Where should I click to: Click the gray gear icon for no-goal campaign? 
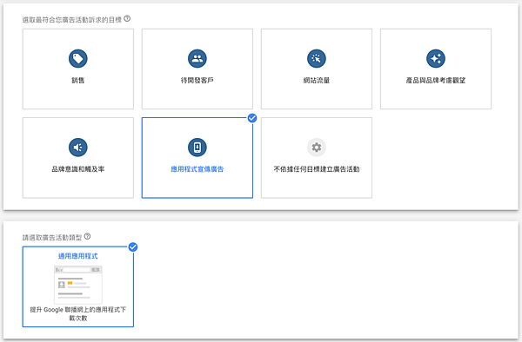317,147
